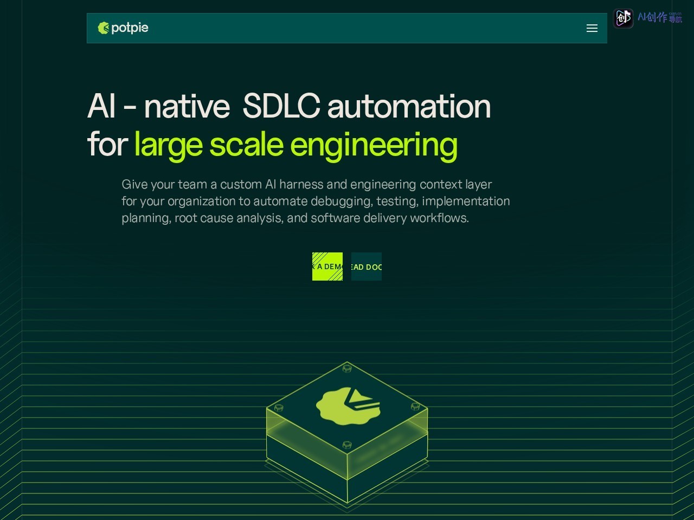Click the 'AI - native SDLC automation' heading
This screenshot has width=694, height=520.
(x=289, y=106)
